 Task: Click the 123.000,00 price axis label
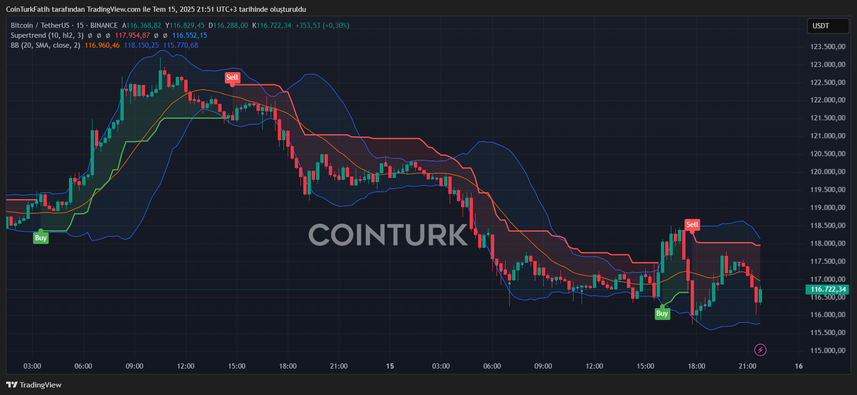tap(828, 65)
